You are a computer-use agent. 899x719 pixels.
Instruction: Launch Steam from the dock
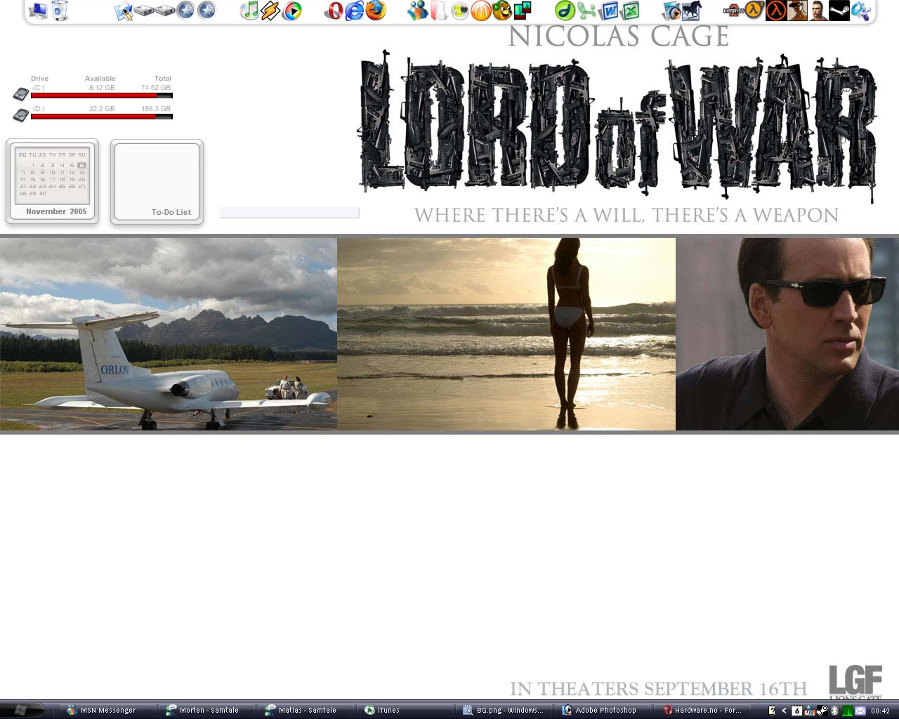click(x=839, y=11)
